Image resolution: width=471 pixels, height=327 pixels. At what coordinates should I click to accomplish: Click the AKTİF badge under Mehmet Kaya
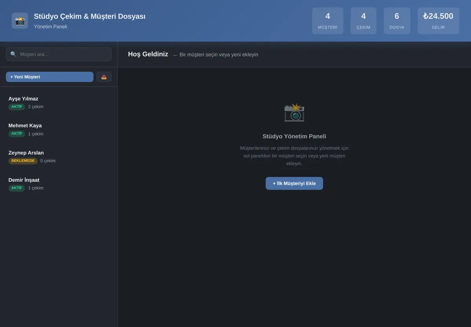pyautogui.click(x=17, y=134)
